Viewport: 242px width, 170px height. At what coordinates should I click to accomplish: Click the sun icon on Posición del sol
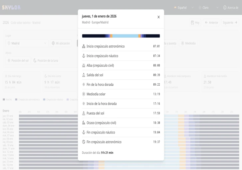pos(9,60)
